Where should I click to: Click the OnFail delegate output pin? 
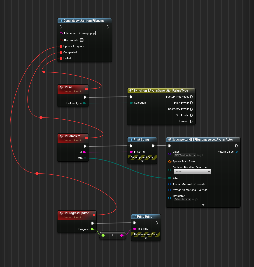[86, 89]
